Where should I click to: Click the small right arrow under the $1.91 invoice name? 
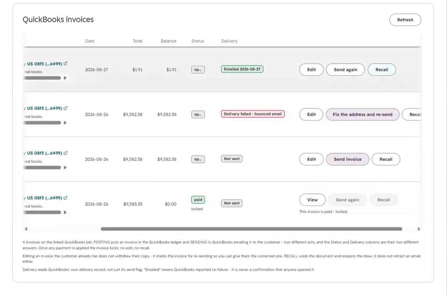[x=65, y=78]
